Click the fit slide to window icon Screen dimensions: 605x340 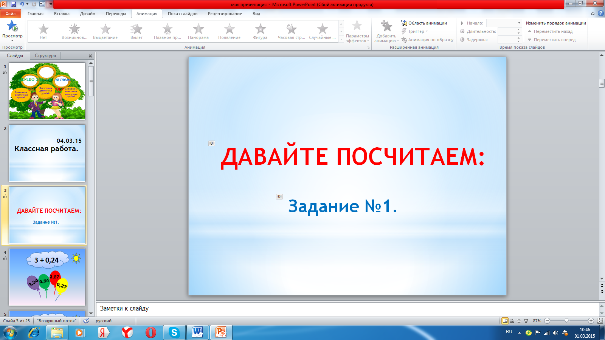(600, 321)
